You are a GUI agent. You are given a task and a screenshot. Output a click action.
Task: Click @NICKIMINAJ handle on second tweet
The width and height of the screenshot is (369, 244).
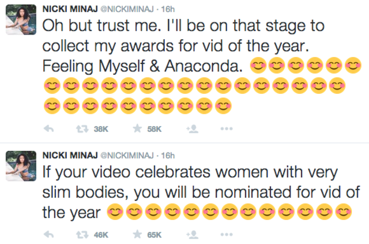[x=126, y=155]
